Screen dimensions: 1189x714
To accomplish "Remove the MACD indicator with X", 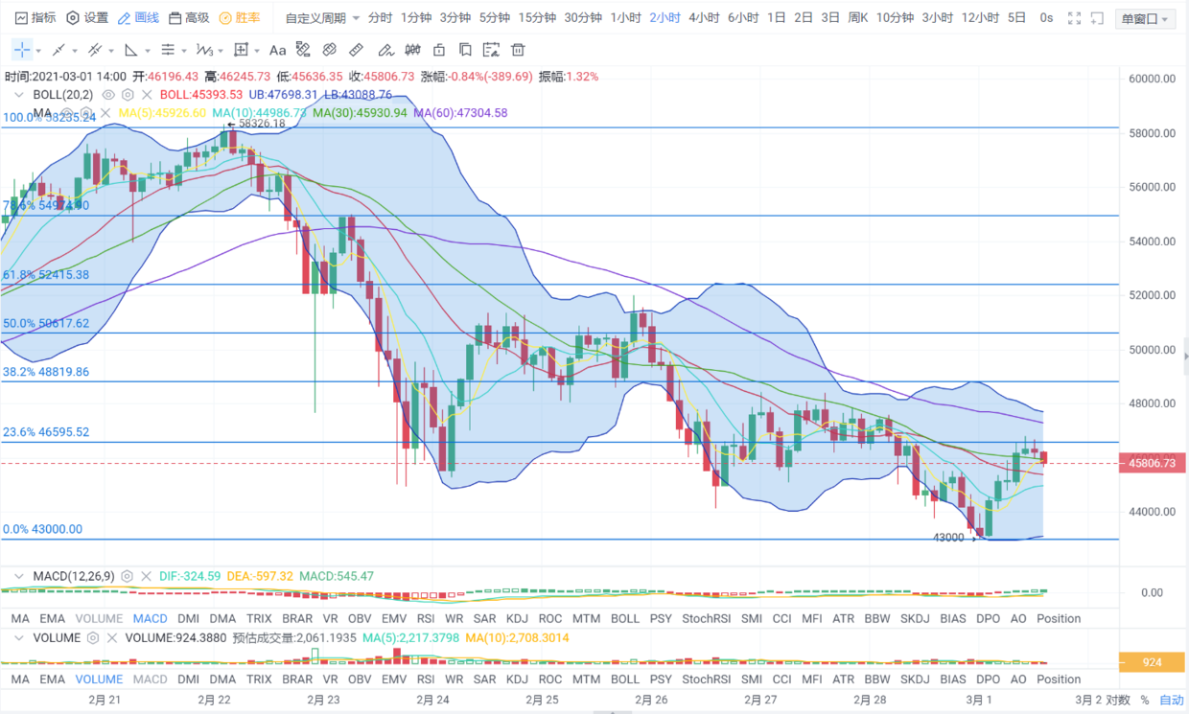I will pyautogui.click(x=146, y=576).
